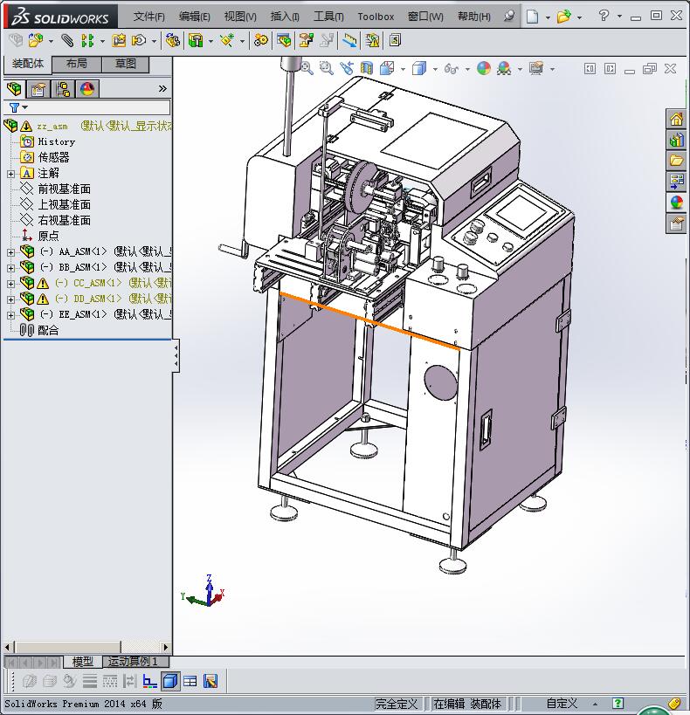Click the Help question mark icon
This screenshot has width=690, height=715.
point(604,16)
